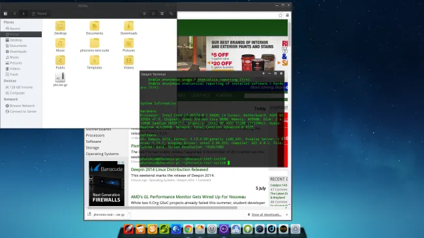Open the orange store dock icon

click(140, 229)
